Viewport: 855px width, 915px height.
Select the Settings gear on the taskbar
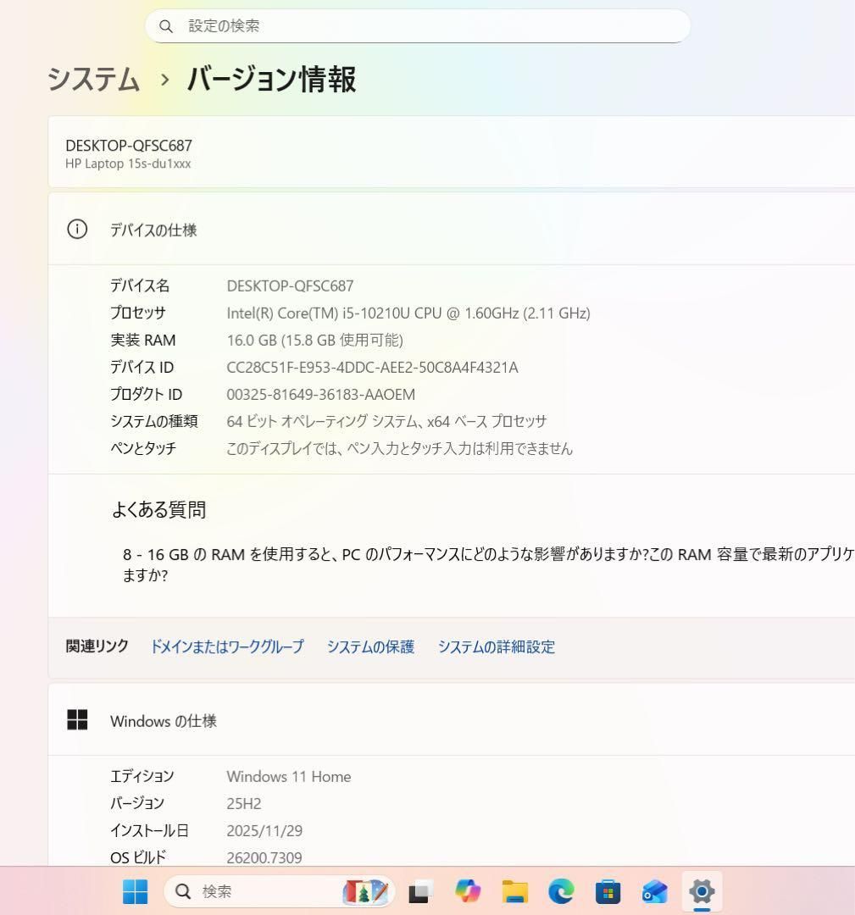coord(702,891)
